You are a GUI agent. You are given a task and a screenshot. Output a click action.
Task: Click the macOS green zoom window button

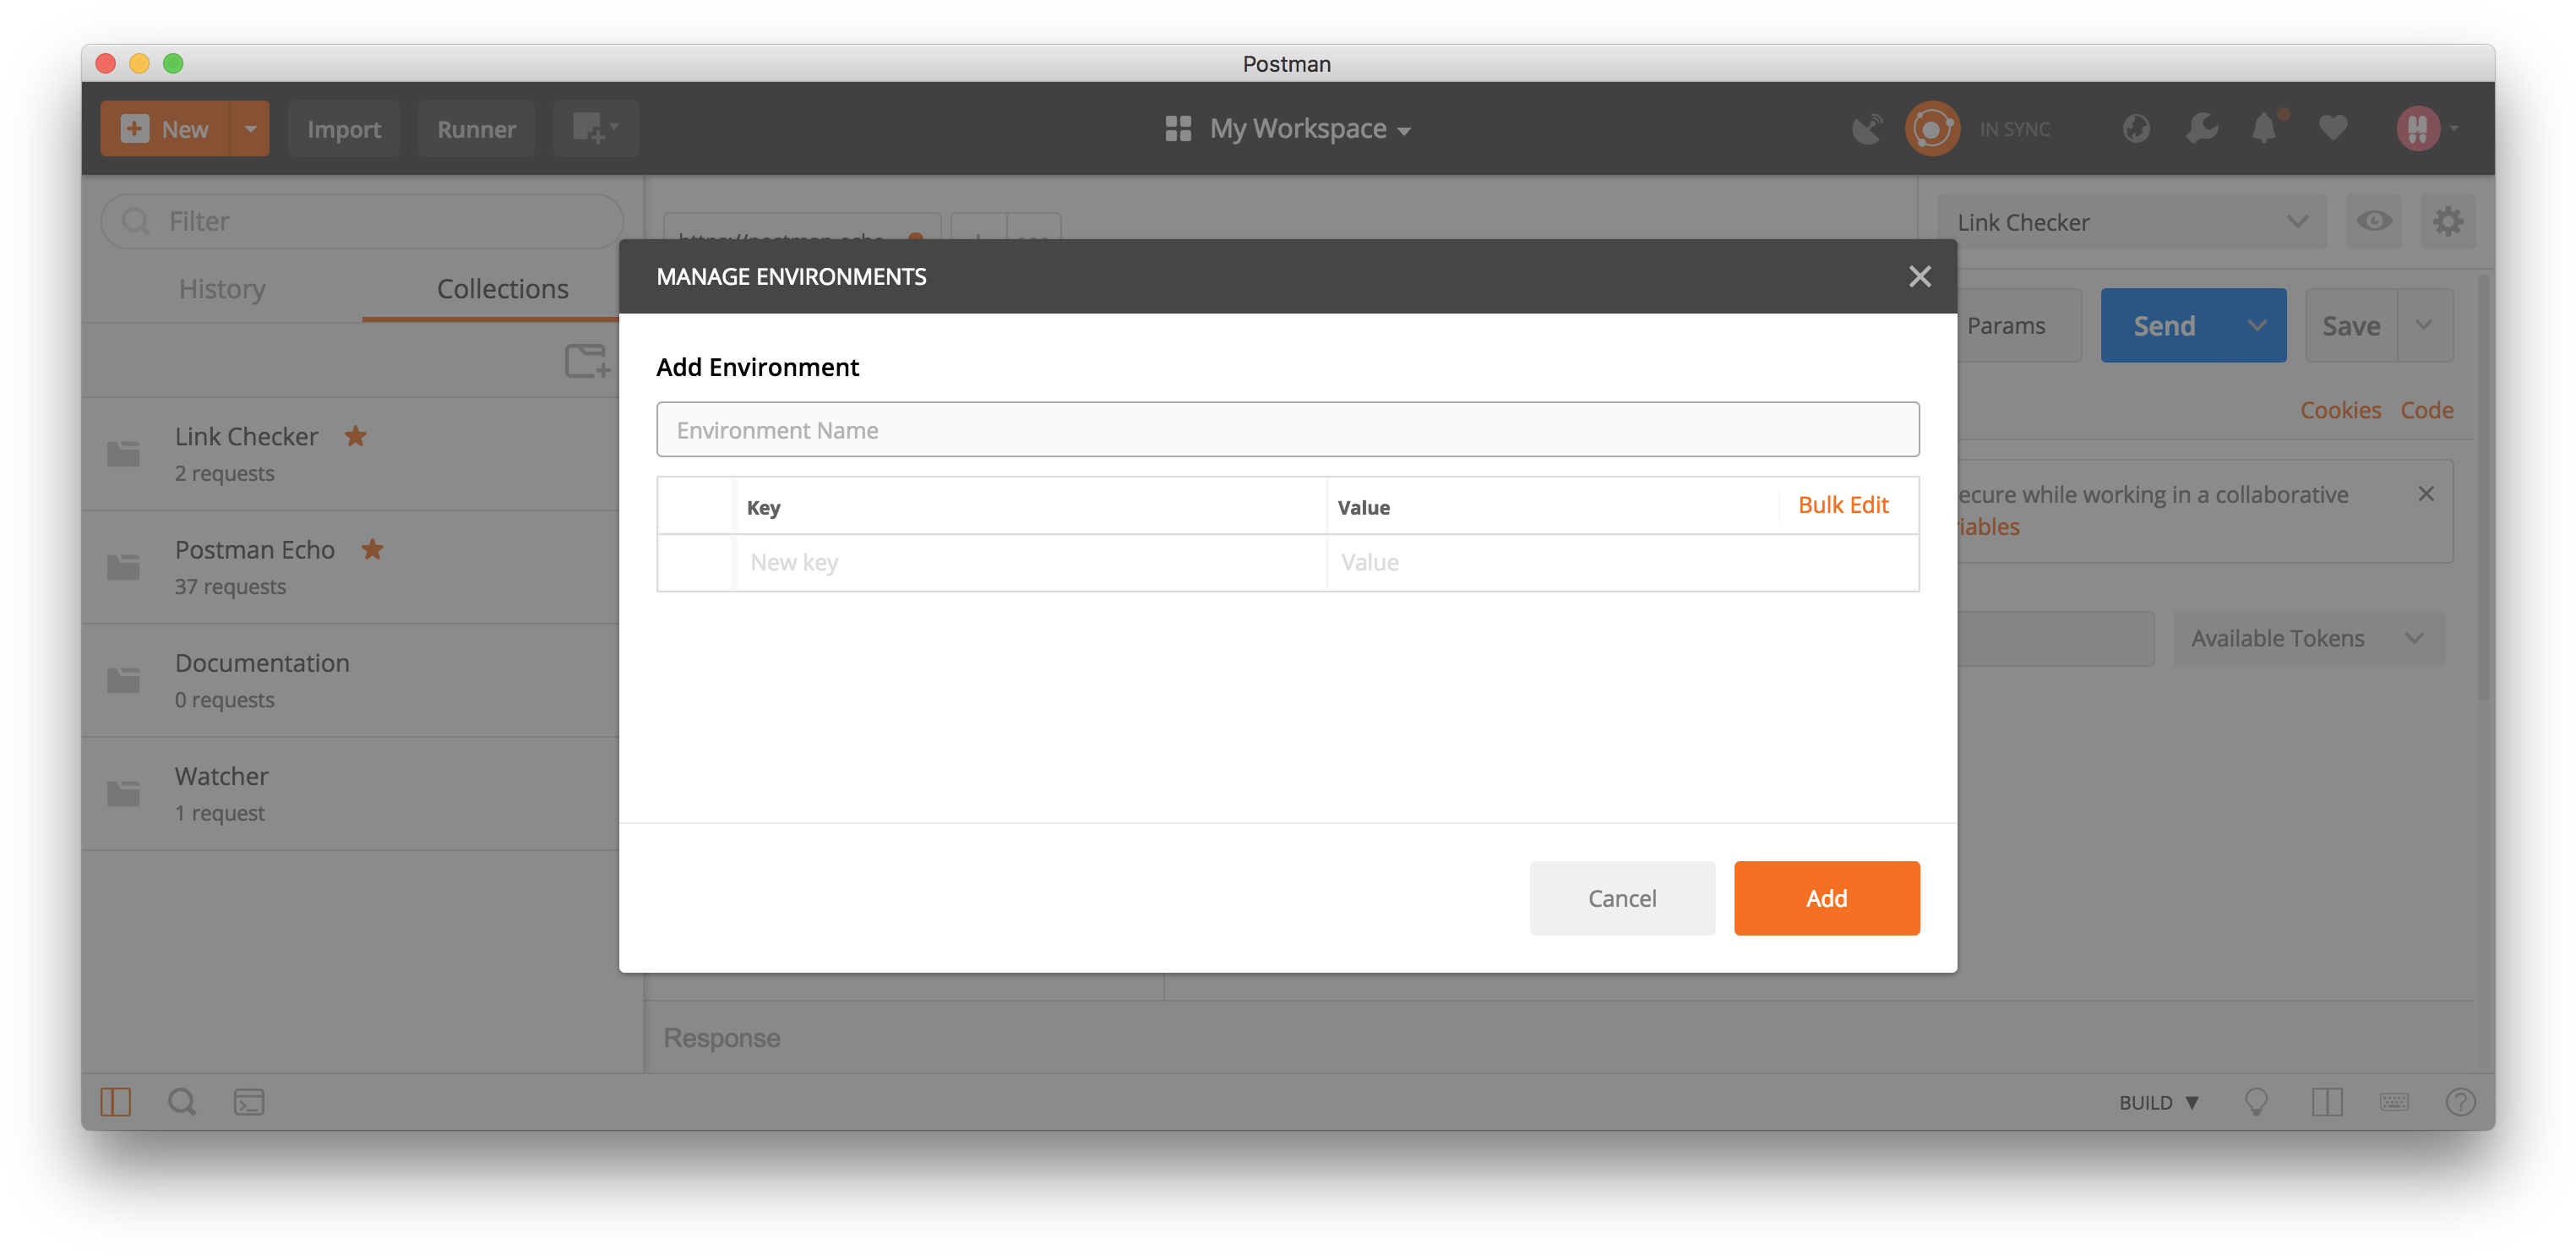[173, 63]
